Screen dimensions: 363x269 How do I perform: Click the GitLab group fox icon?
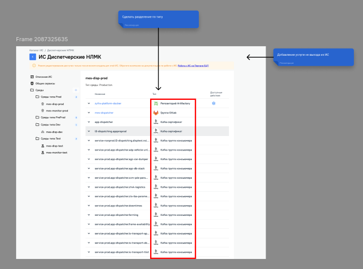[x=156, y=112]
